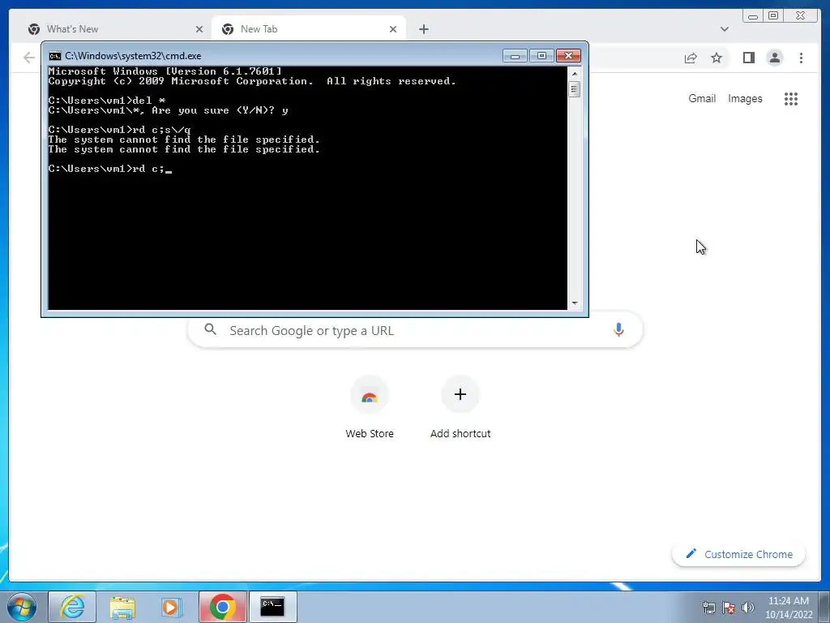Open cmd.exe system menu icon in title bar
This screenshot has width=830, height=623.
55,56
